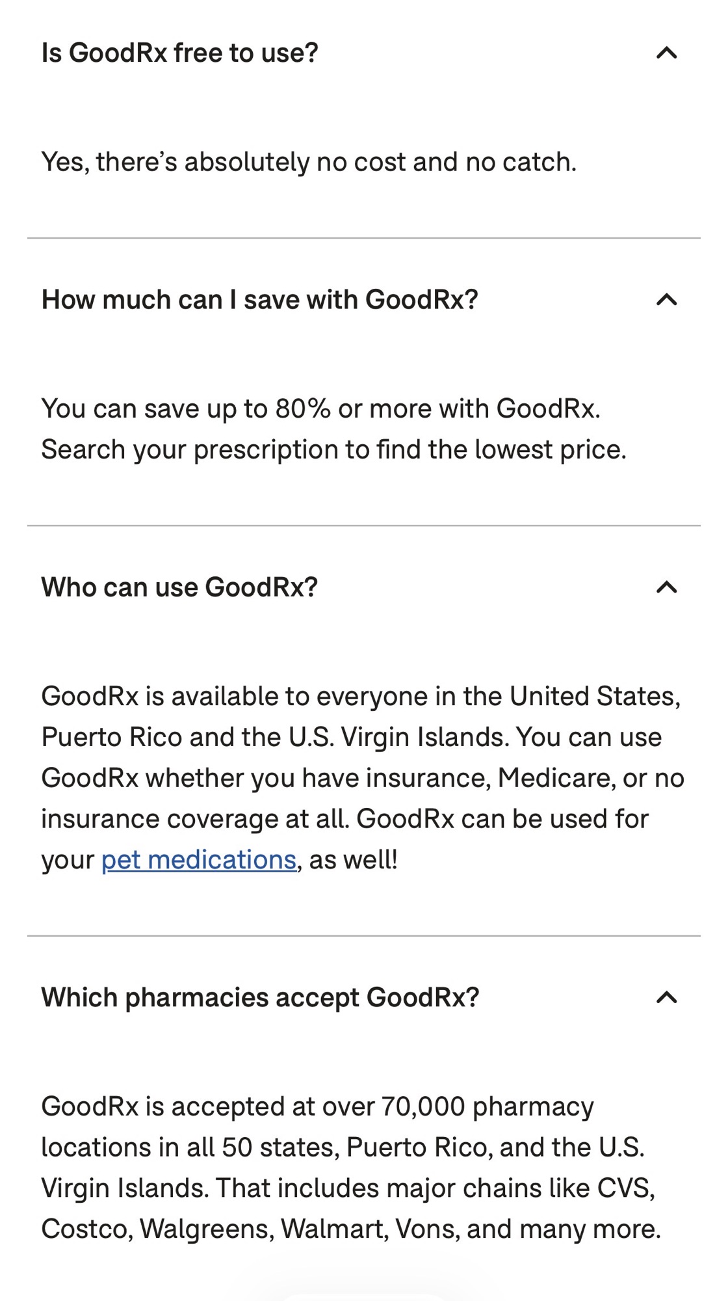Click the divider above "Who can use GoodRx?"

[x=364, y=526]
